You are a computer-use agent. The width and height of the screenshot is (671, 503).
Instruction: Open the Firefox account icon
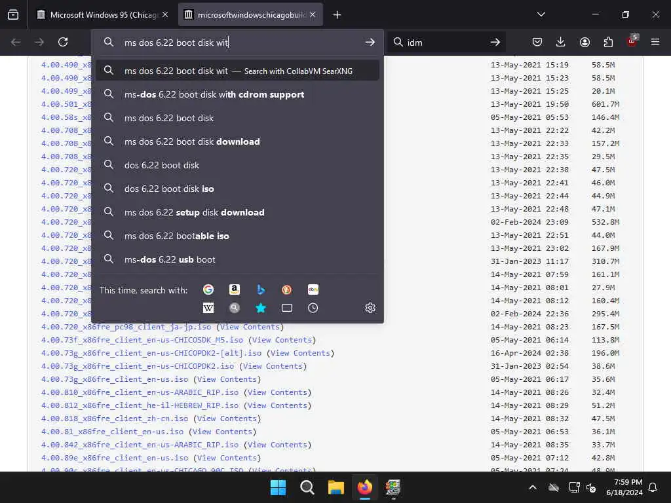[x=585, y=42]
